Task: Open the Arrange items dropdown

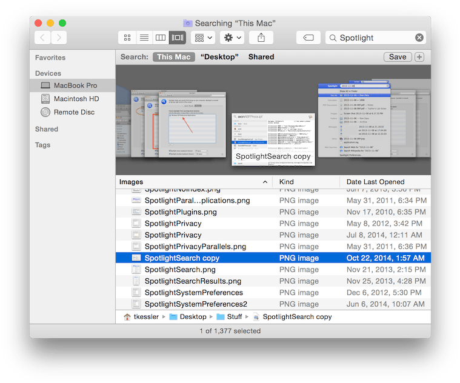Action: coord(203,38)
